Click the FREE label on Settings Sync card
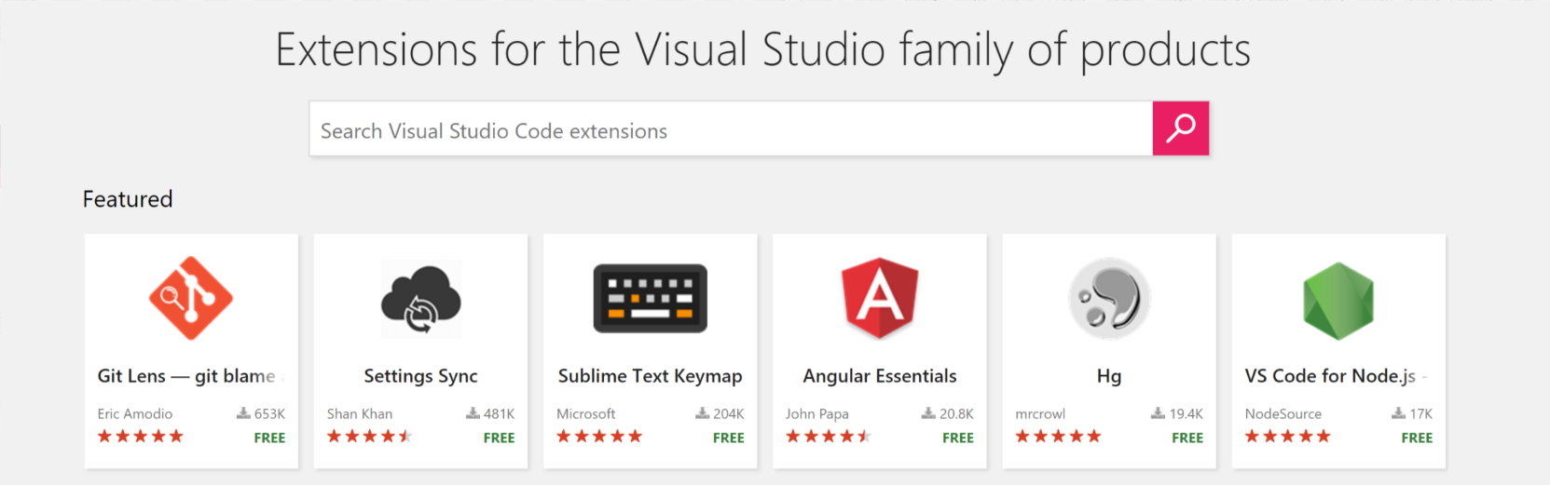1550x485 pixels. (499, 438)
